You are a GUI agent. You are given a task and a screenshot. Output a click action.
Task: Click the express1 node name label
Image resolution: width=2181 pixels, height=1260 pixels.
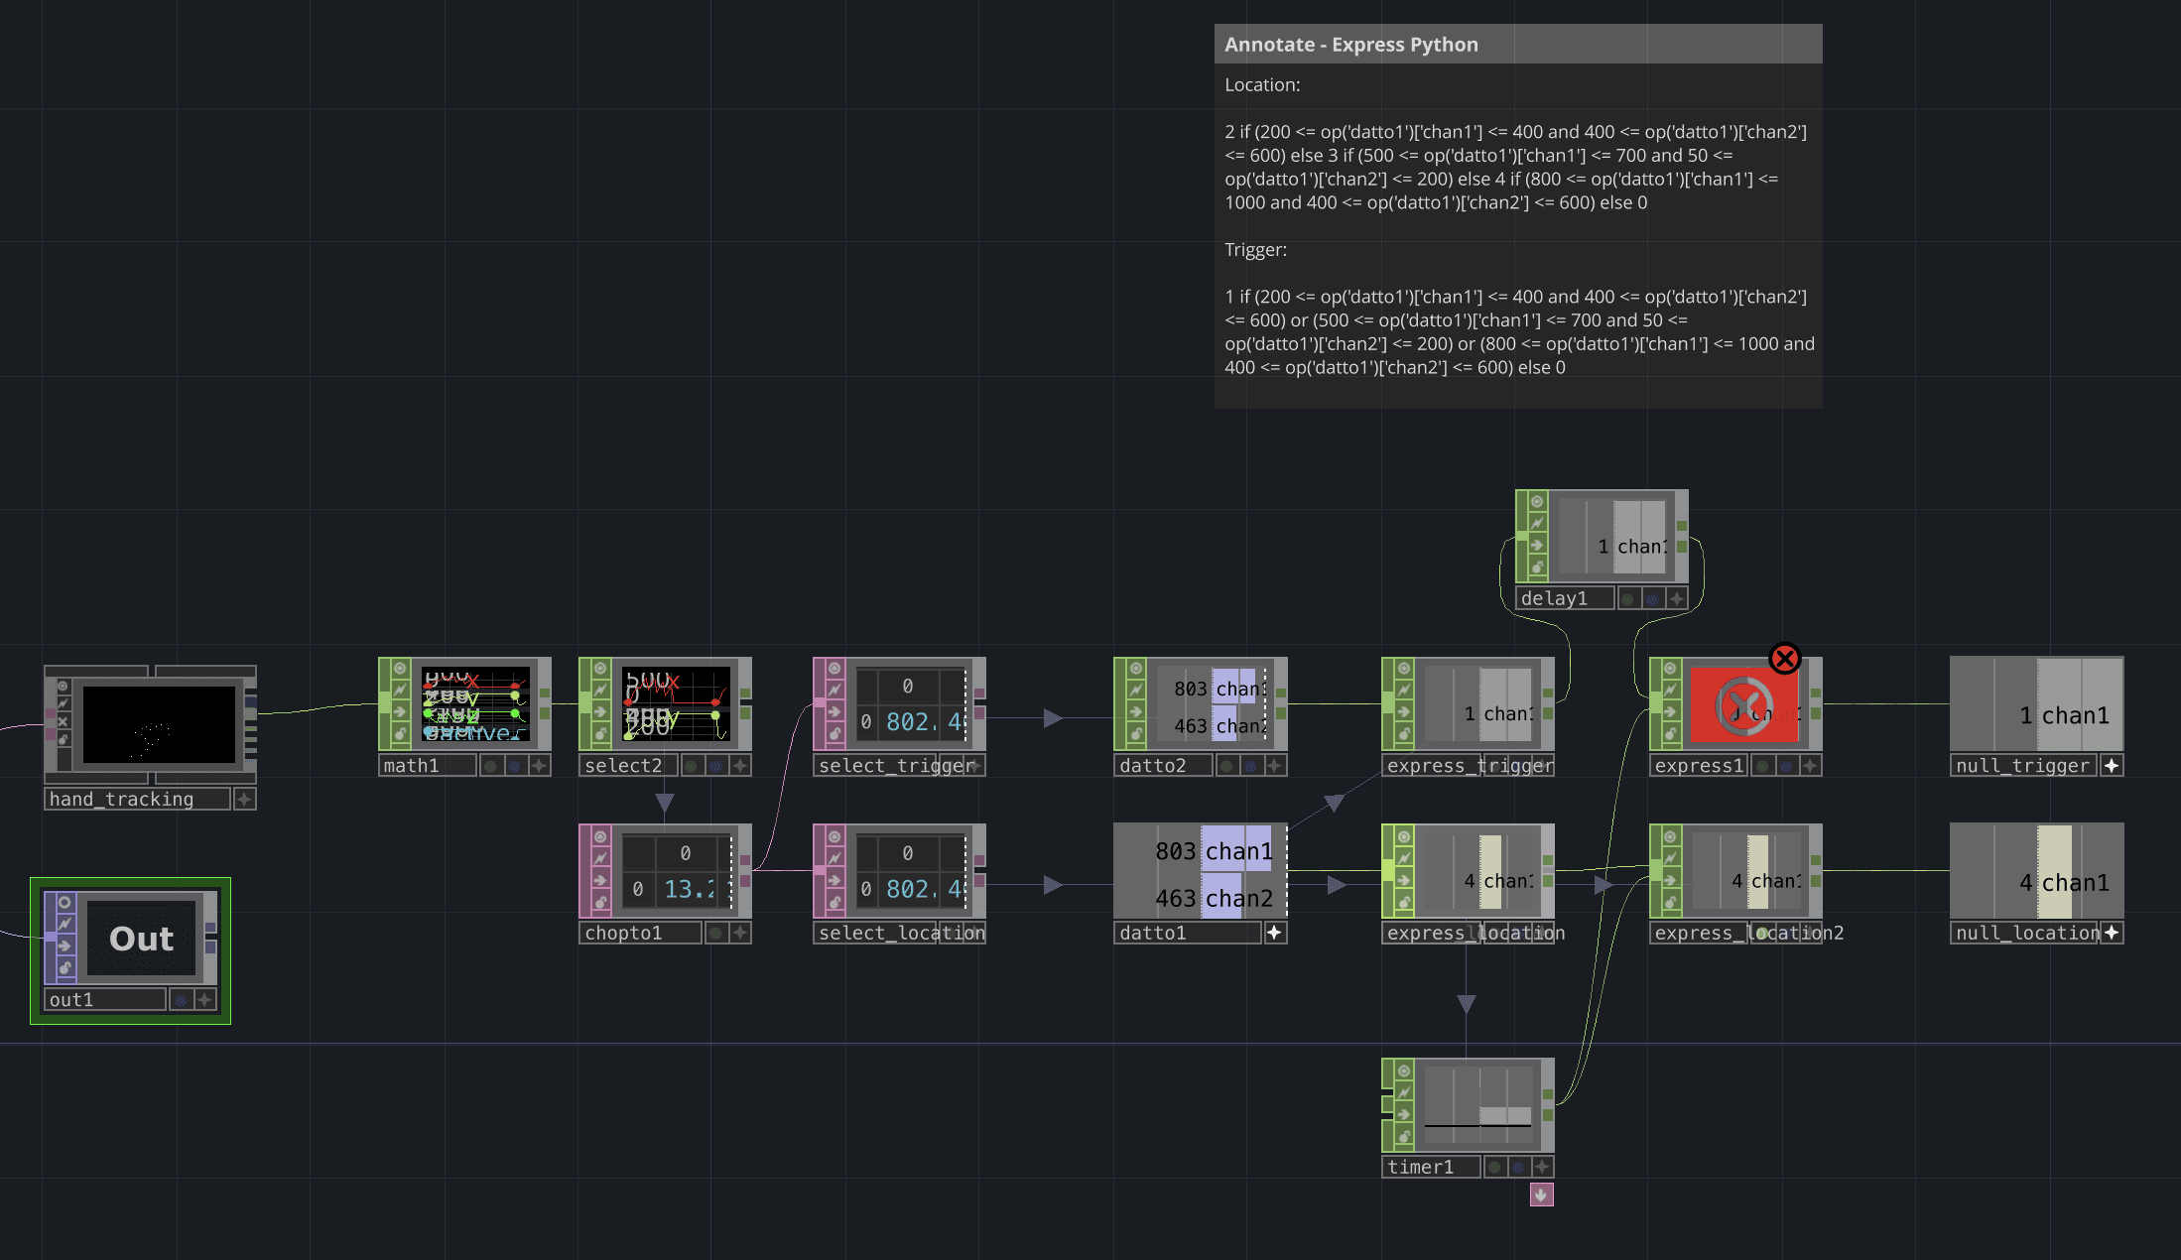click(1698, 766)
